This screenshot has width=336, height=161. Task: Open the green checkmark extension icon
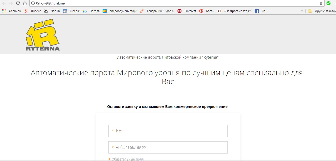(329, 3)
